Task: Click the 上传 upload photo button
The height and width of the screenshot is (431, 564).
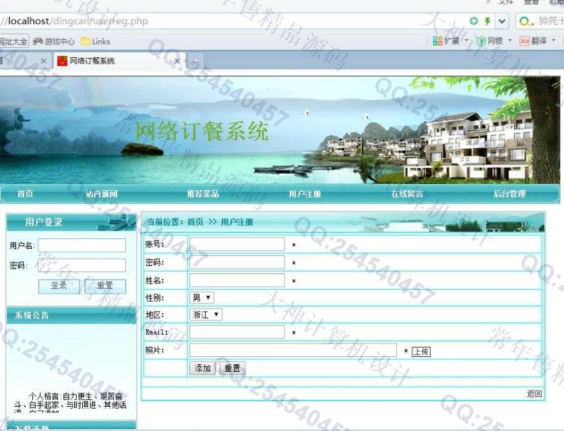Action: [420, 352]
